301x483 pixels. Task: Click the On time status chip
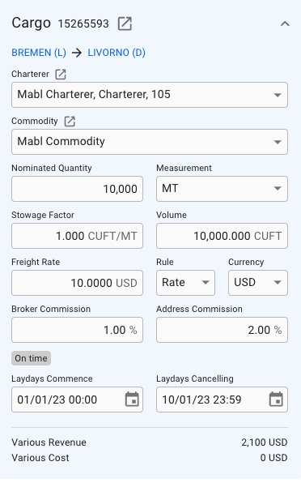point(31,358)
